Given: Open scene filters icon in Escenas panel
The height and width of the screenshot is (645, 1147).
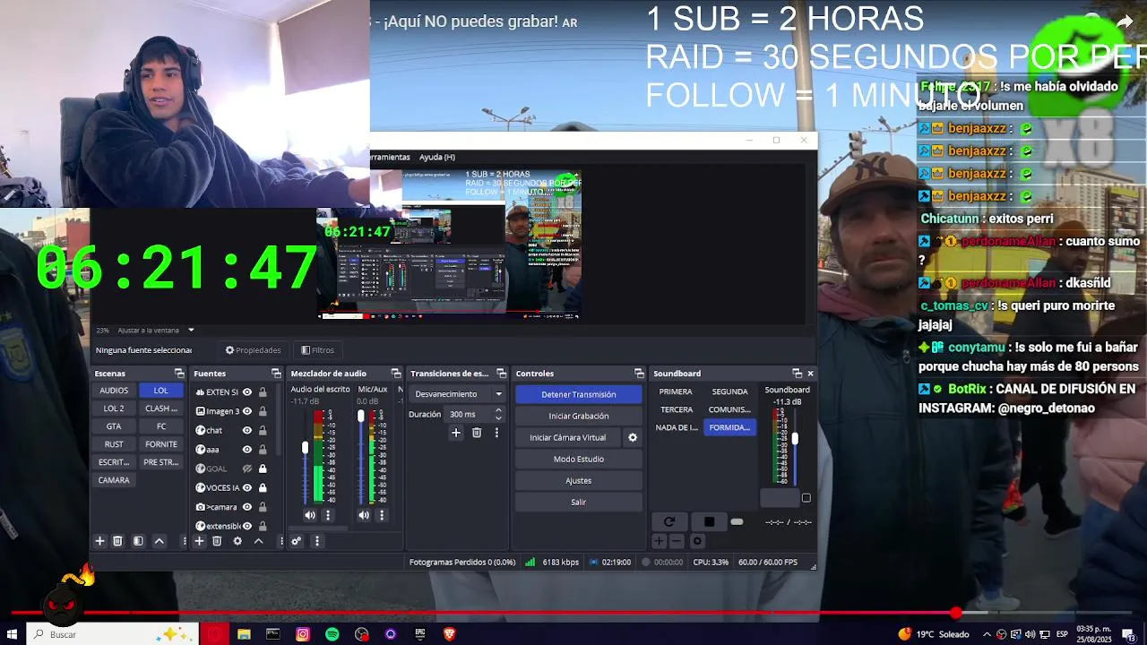Looking at the screenshot, I should tap(138, 541).
